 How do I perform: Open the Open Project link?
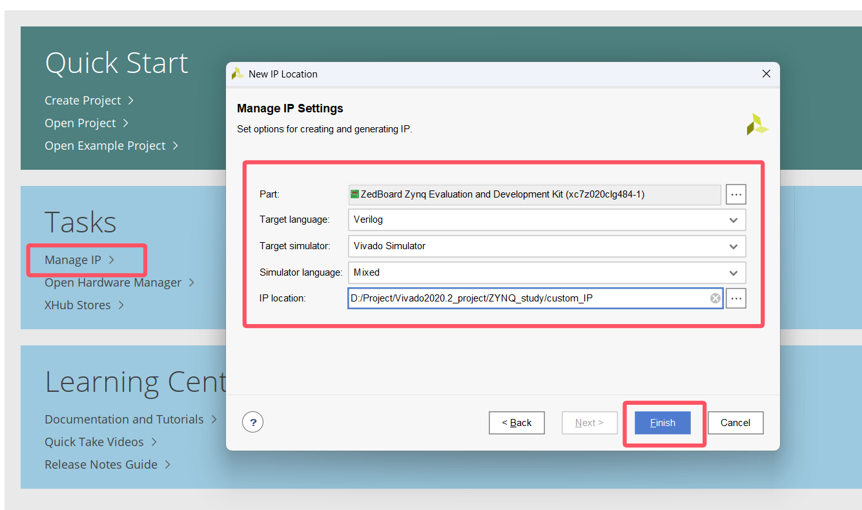[87, 123]
